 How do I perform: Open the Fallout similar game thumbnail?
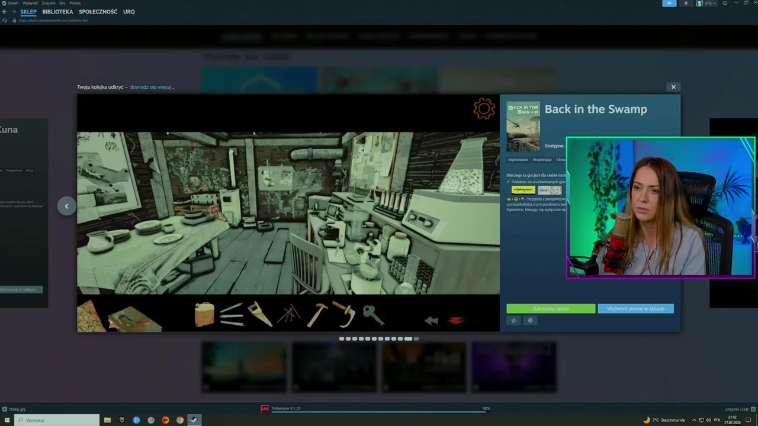coord(550,190)
